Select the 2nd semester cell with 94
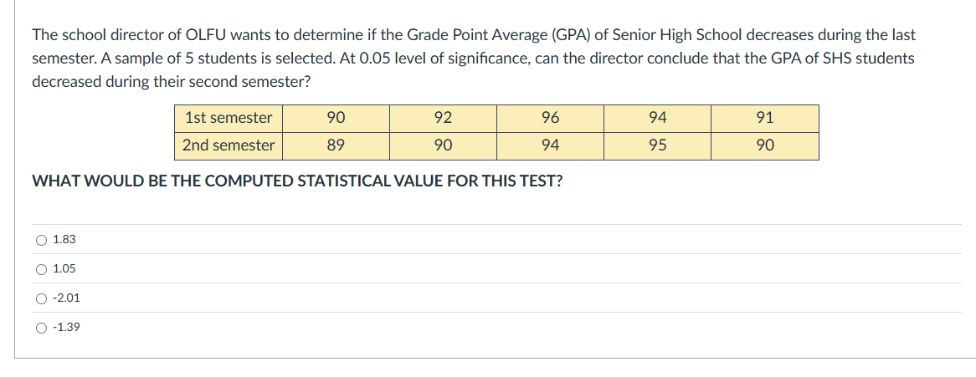The width and height of the screenshot is (976, 377). click(x=550, y=146)
